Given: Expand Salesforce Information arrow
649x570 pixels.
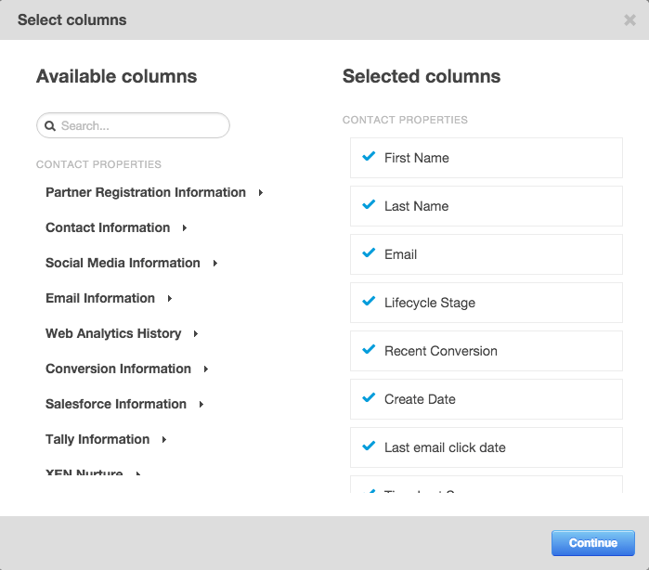Looking at the screenshot, I should coord(201,404).
